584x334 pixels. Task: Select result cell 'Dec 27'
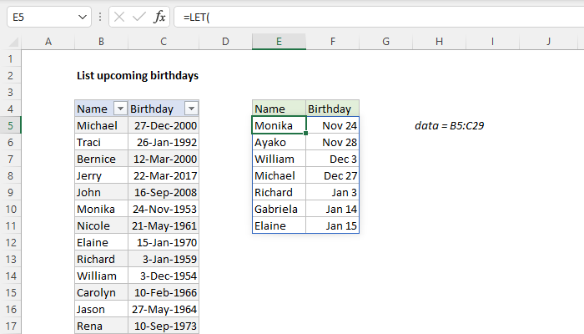click(333, 175)
